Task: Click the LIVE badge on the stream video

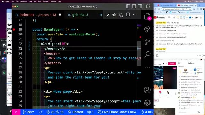Action: pos(174,68)
